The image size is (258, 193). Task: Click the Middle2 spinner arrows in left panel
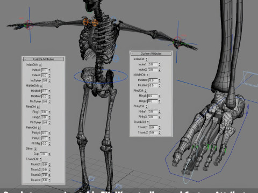point(49,96)
